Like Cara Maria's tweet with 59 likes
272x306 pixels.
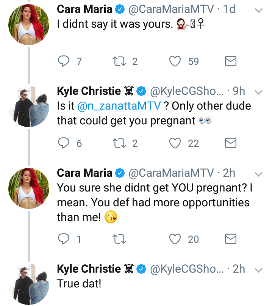175,61
